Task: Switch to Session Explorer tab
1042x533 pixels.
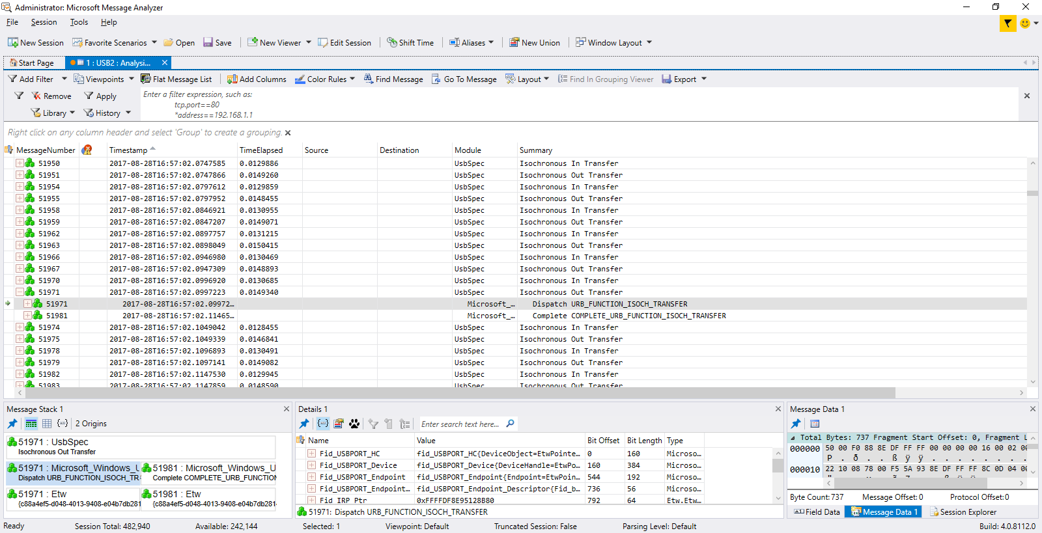Action: 963,512
